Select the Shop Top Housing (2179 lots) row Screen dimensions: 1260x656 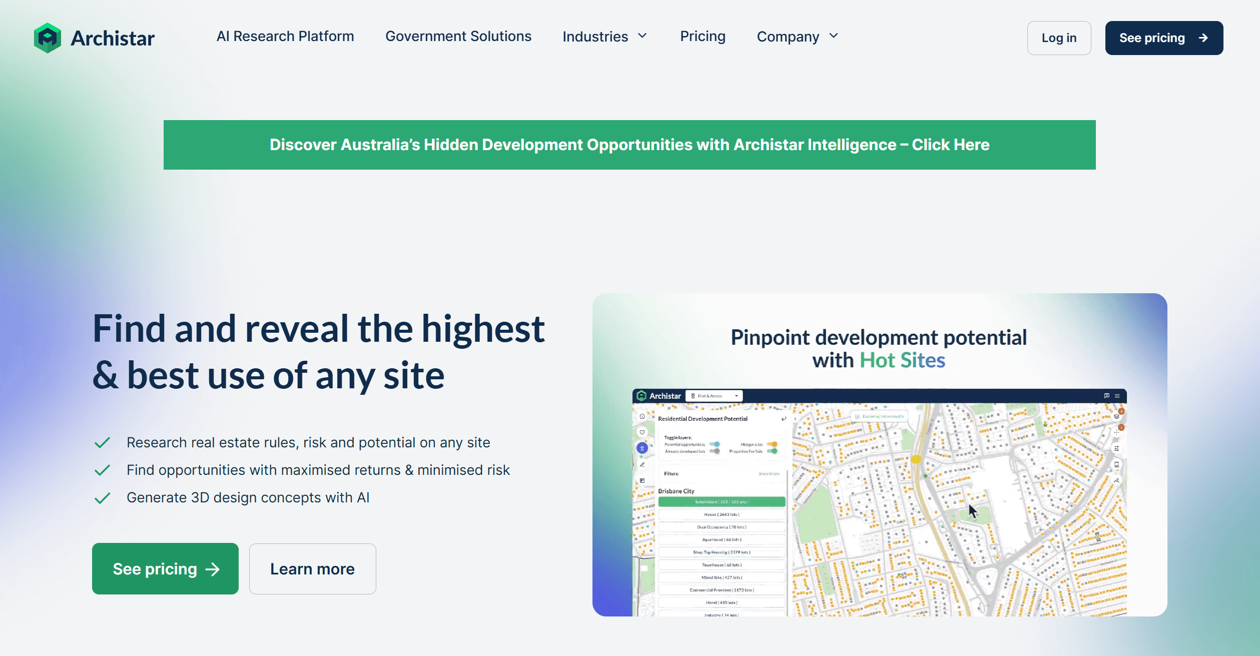click(722, 552)
